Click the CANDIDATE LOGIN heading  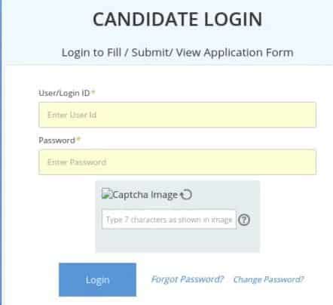click(178, 20)
